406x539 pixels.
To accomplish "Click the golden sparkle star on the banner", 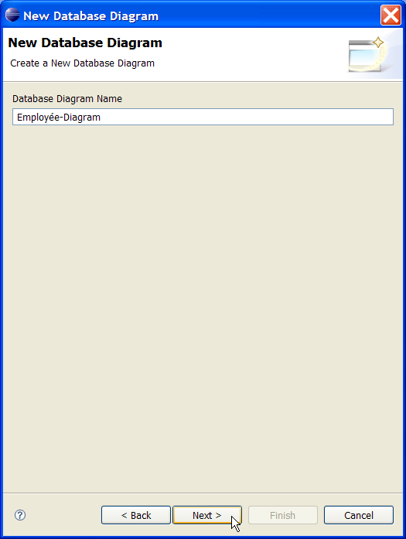I will point(378,43).
